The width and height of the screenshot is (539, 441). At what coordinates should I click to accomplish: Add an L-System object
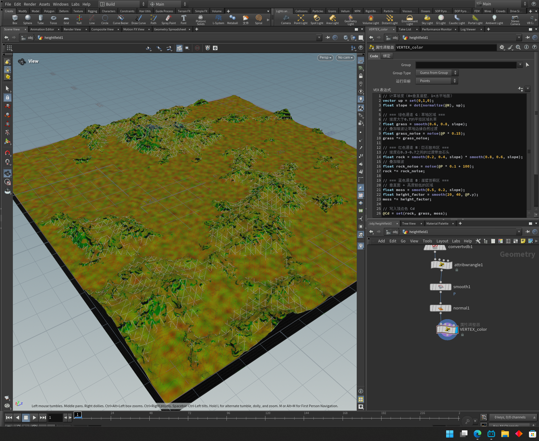click(x=218, y=19)
